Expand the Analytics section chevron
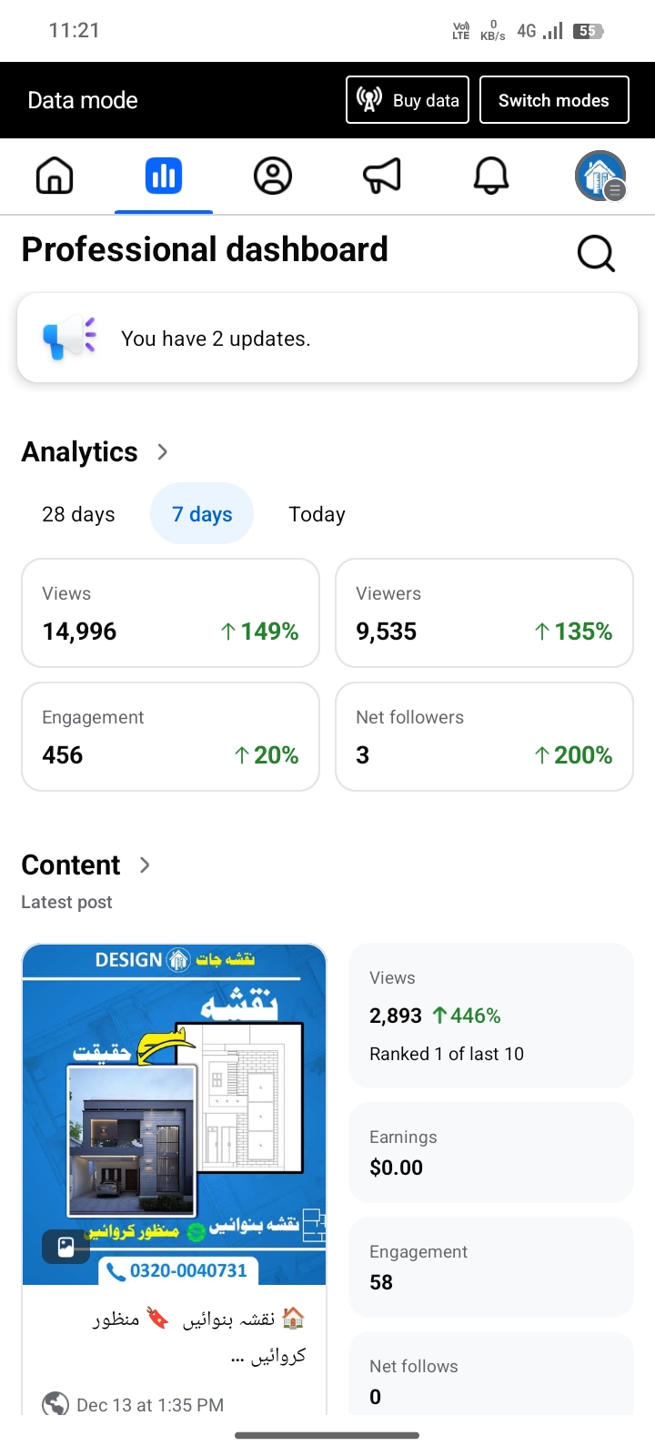This screenshot has height=1456, width=655. click(163, 451)
